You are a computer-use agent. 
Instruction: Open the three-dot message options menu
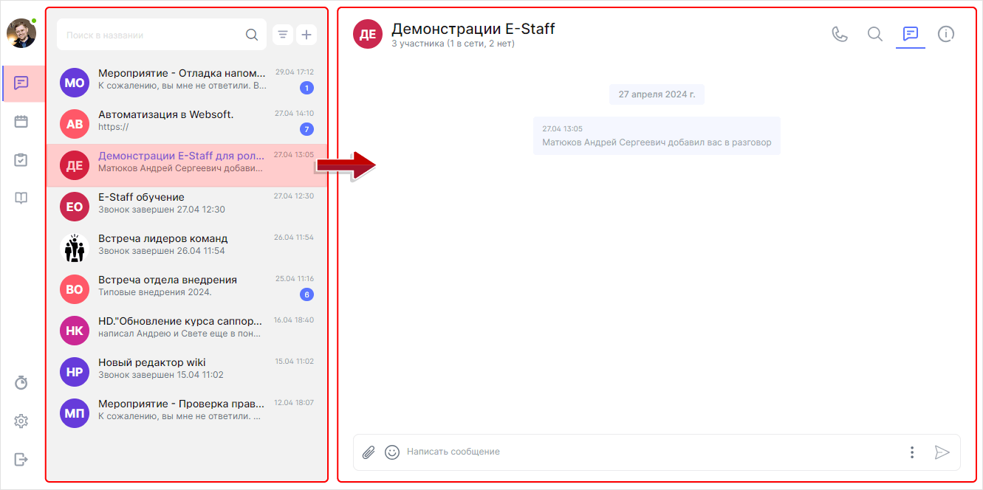tap(911, 452)
